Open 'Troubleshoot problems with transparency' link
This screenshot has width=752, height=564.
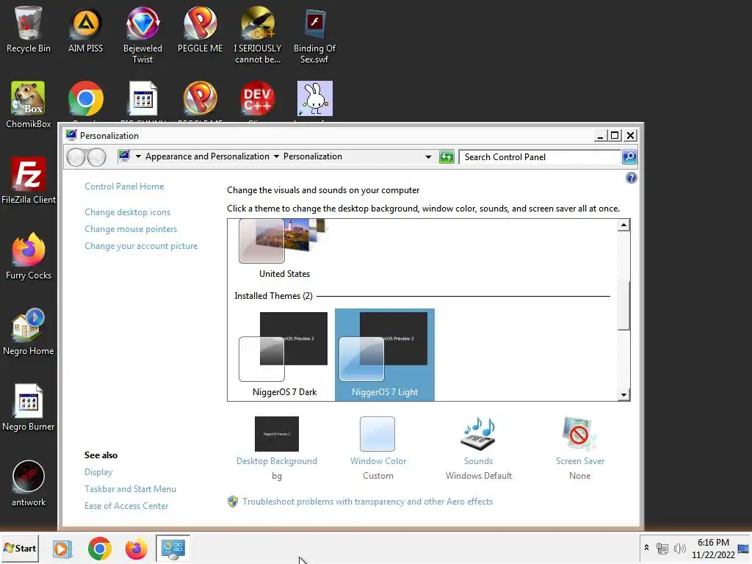(367, 502)
